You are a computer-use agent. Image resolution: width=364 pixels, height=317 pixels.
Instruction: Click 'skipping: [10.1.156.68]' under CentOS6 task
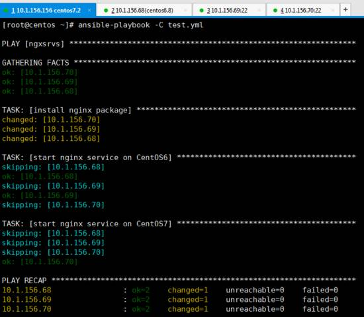[x=54, y=167]
